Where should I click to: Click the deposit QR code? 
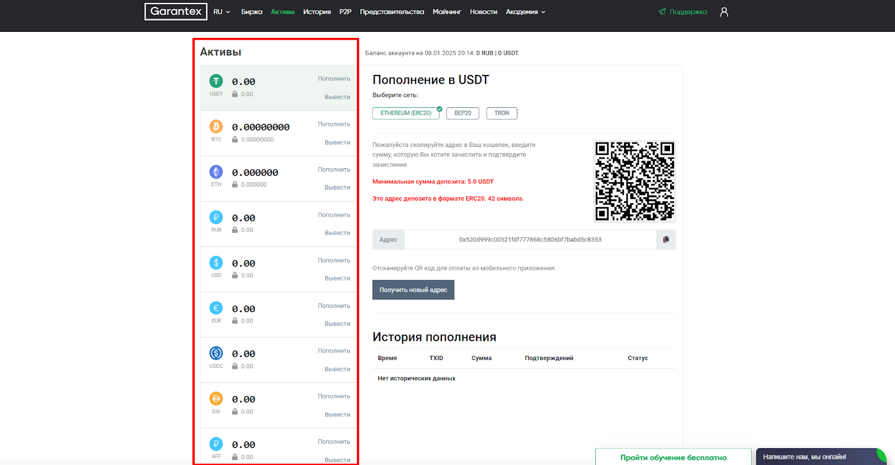pos(634,181)
